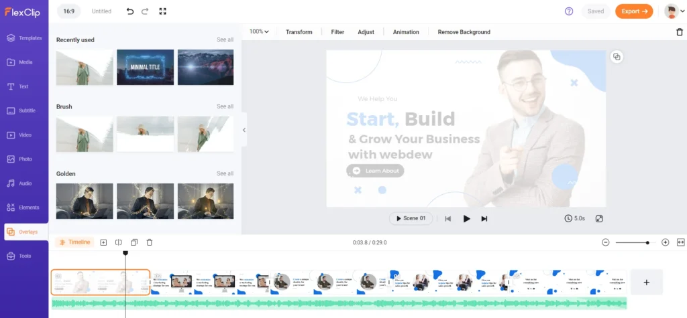Click the FlexClip logo

pyautogui.click(x=22, y=12)
